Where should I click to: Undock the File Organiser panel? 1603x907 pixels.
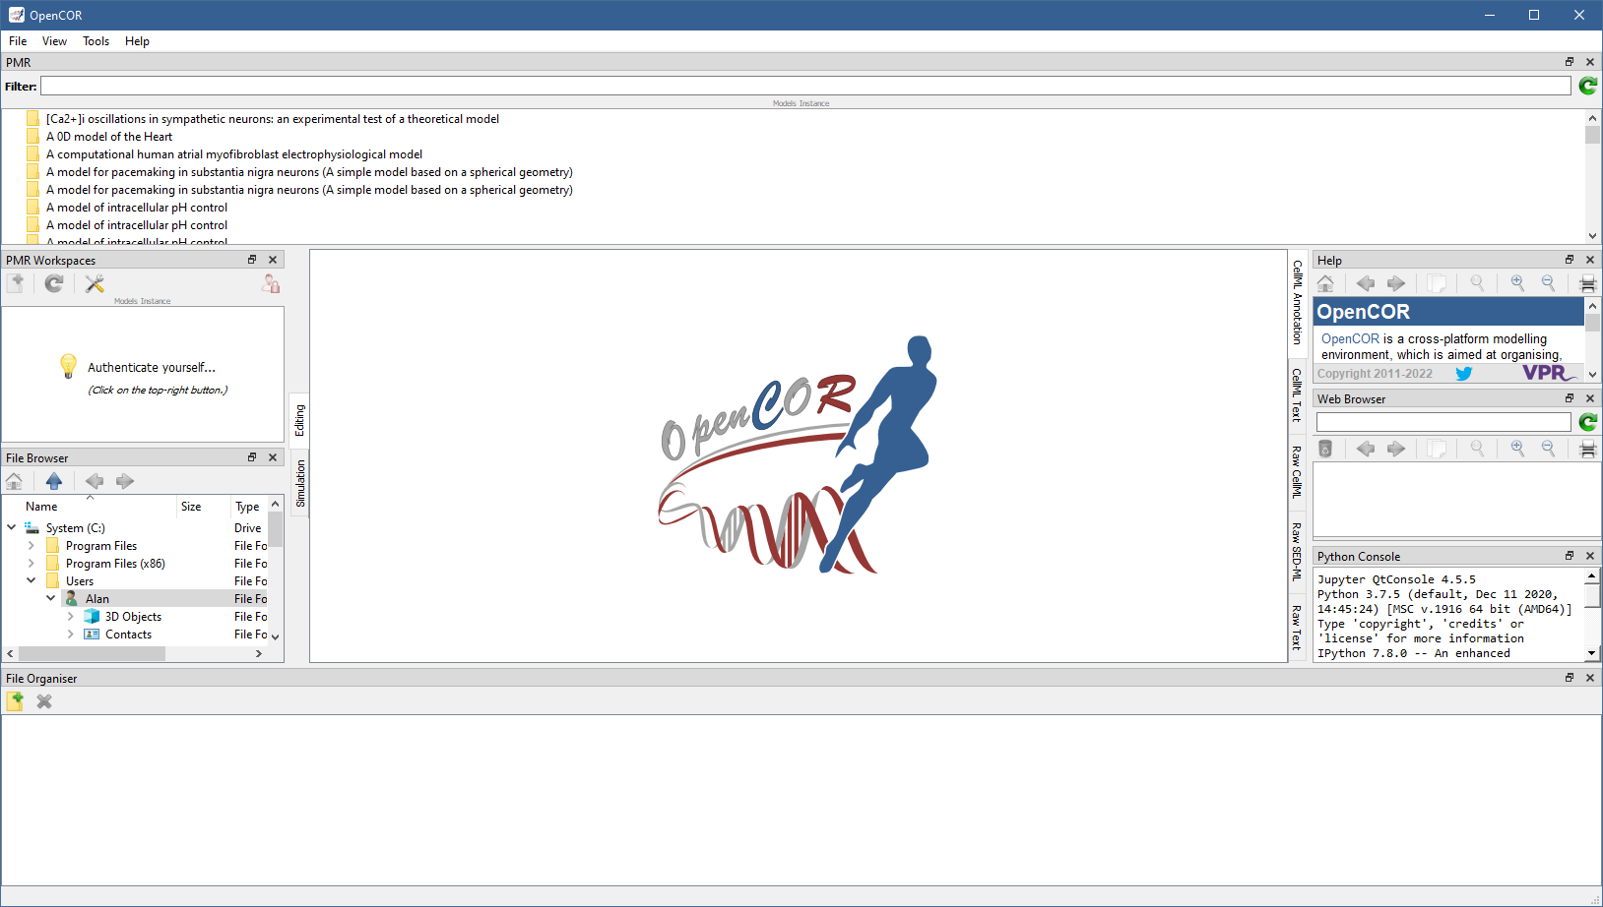point(1570,679)
